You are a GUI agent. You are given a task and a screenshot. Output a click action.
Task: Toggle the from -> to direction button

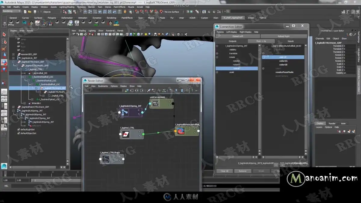pos(261,41)
